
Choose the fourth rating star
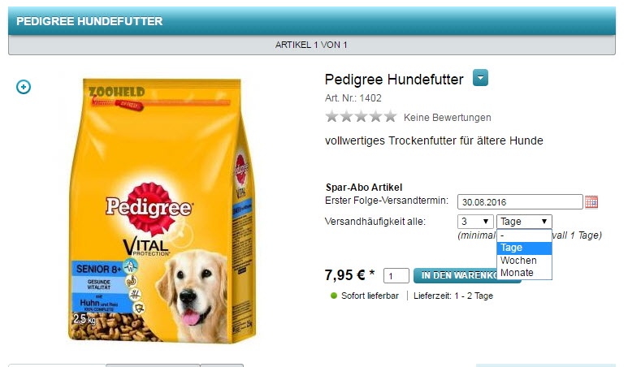click(x=375, y=116)
